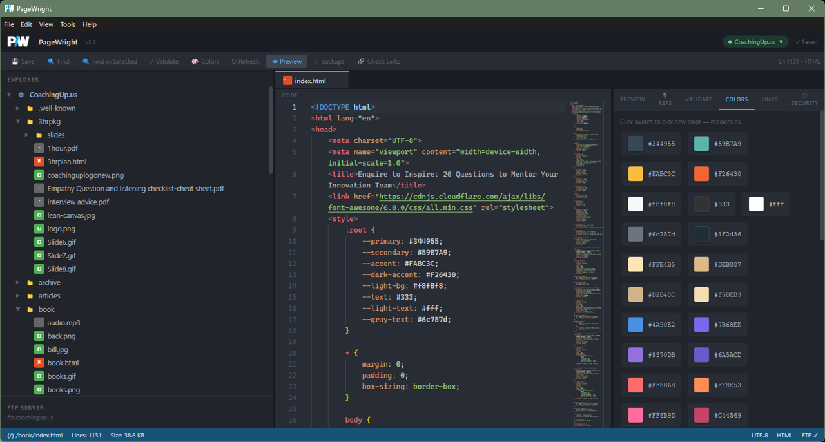
Task: Run Validate from the toolbar
Action: click(163, 61)
